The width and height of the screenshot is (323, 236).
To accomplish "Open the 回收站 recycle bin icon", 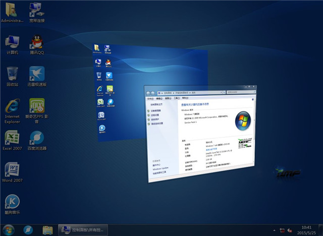I will click(12, 74).
